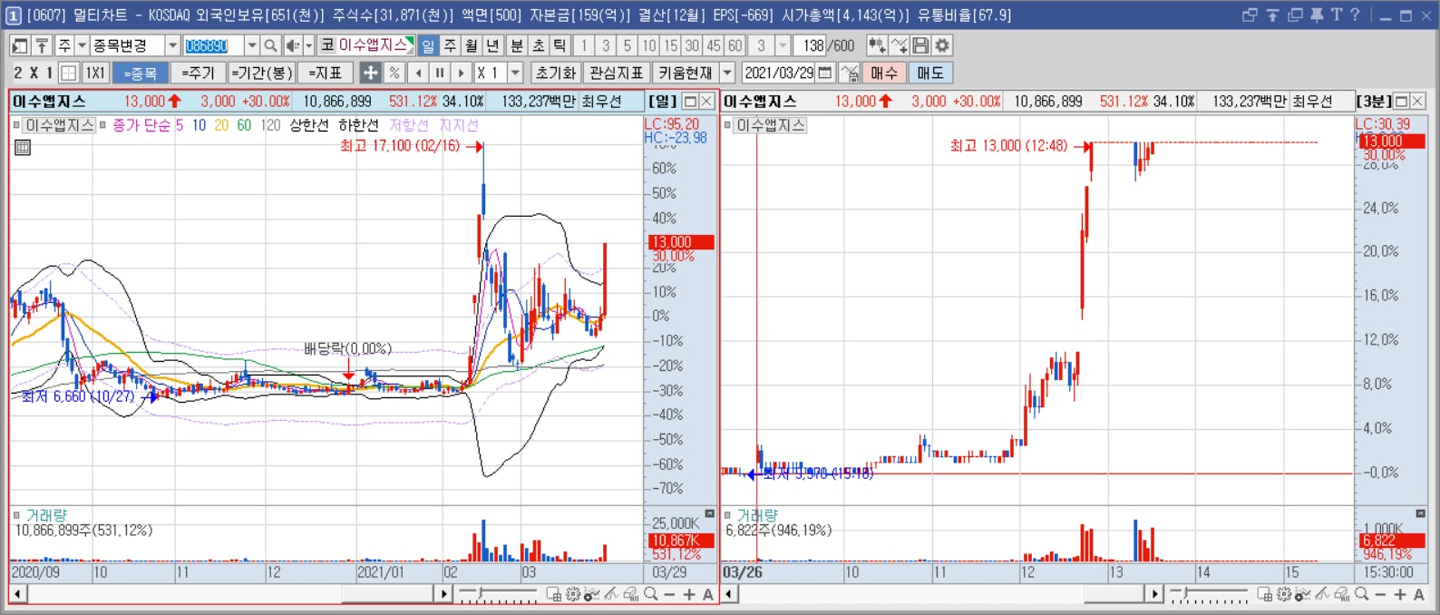Screen dimensions: 1440x615
Task: Open the X 1 playback speed dropdown
Action: tap(516, 73)
